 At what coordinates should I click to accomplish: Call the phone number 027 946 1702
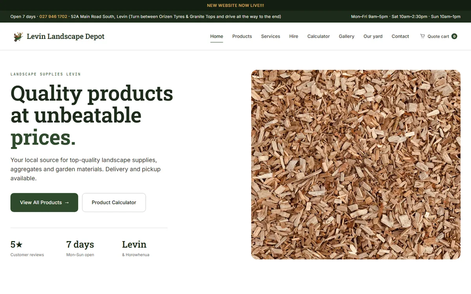[53, 16]
